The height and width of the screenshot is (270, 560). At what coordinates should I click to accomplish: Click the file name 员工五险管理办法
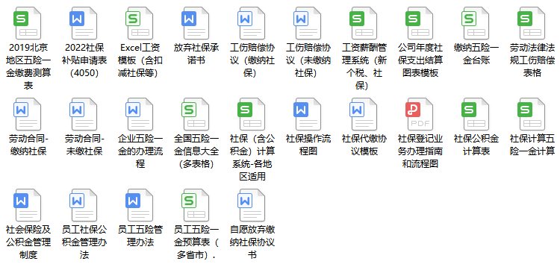(140, 236)
